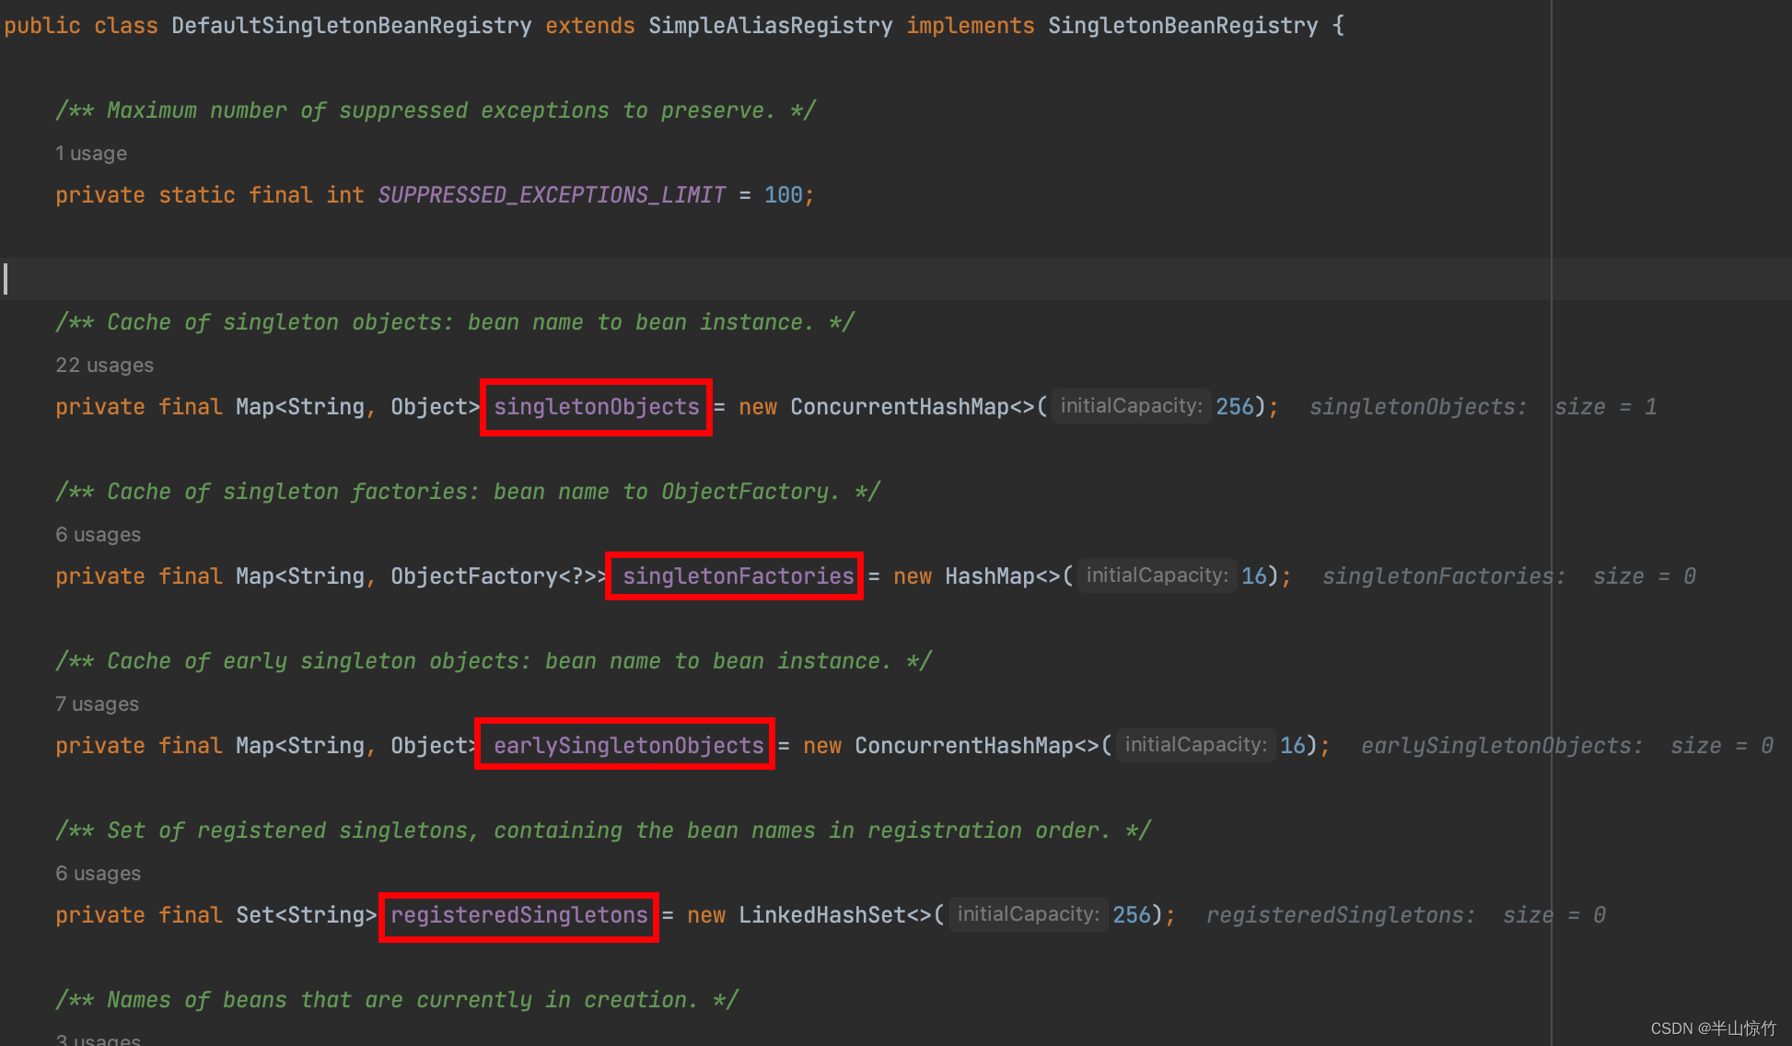Click the "implements" keyword in the class declaration

click(x=970, y=26)
